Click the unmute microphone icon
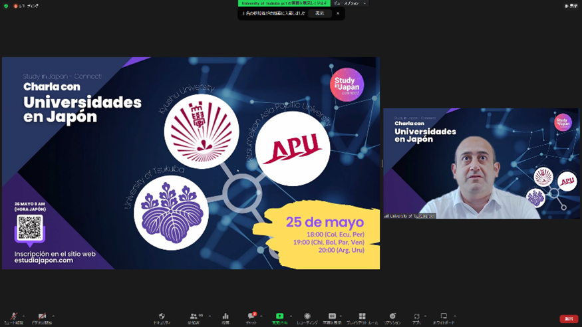This screenshot has height=327, width=582. [14, 316]
